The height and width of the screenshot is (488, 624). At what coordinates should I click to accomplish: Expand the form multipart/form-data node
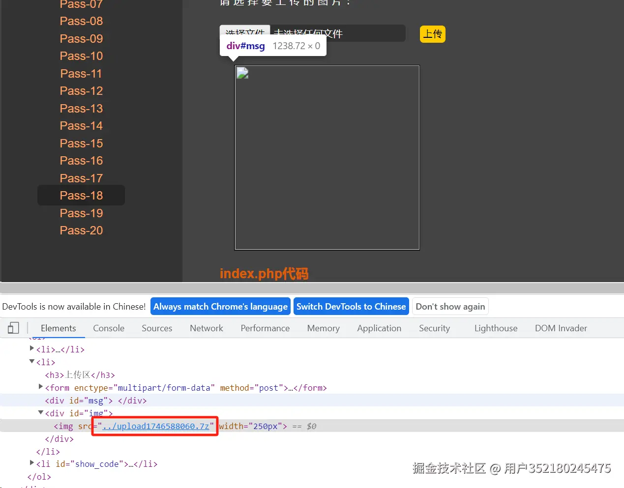[x=41, y=387]
